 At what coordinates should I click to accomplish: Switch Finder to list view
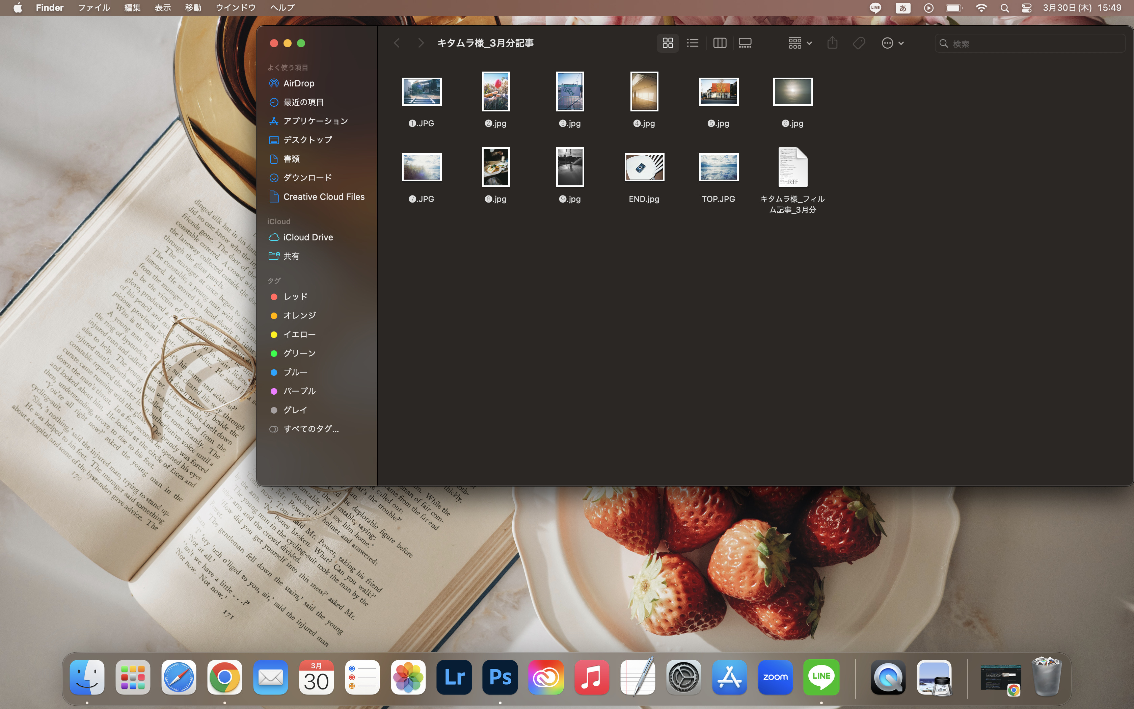click(x=693, y=43)
